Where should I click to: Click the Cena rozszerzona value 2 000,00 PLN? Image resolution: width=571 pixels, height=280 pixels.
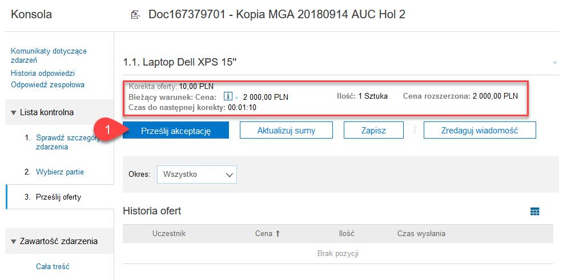495,96
